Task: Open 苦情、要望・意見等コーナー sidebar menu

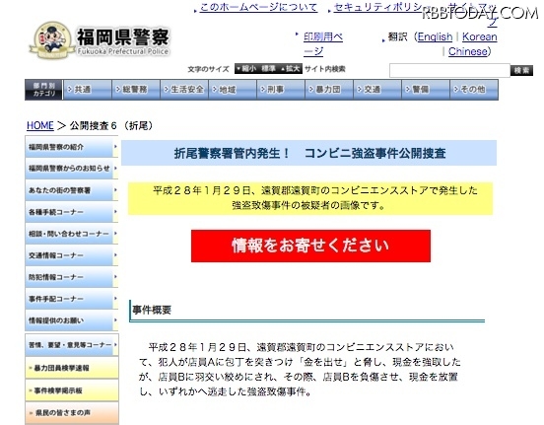Action: point(72,345)
